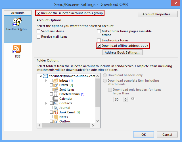
Task: Click the Inbox folder icon
Action: point(56,80)
